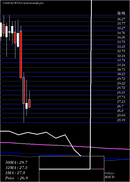The height and width of the screenshot is (182, 130).
Task: Click the 27.71 price axis label
Action: [121, 97]
